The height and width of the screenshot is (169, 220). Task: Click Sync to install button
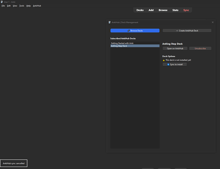[175, 64]
